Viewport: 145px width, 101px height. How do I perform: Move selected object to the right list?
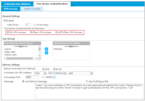click(46, 49)
